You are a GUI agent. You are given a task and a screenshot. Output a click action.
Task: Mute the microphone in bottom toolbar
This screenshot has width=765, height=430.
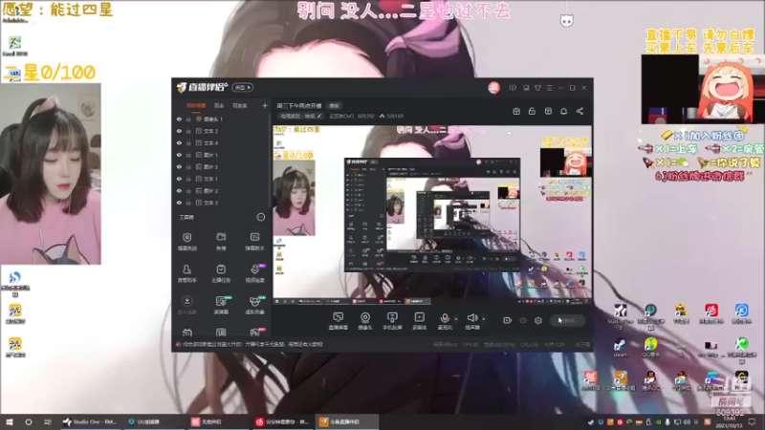click(x=445, y=321)
